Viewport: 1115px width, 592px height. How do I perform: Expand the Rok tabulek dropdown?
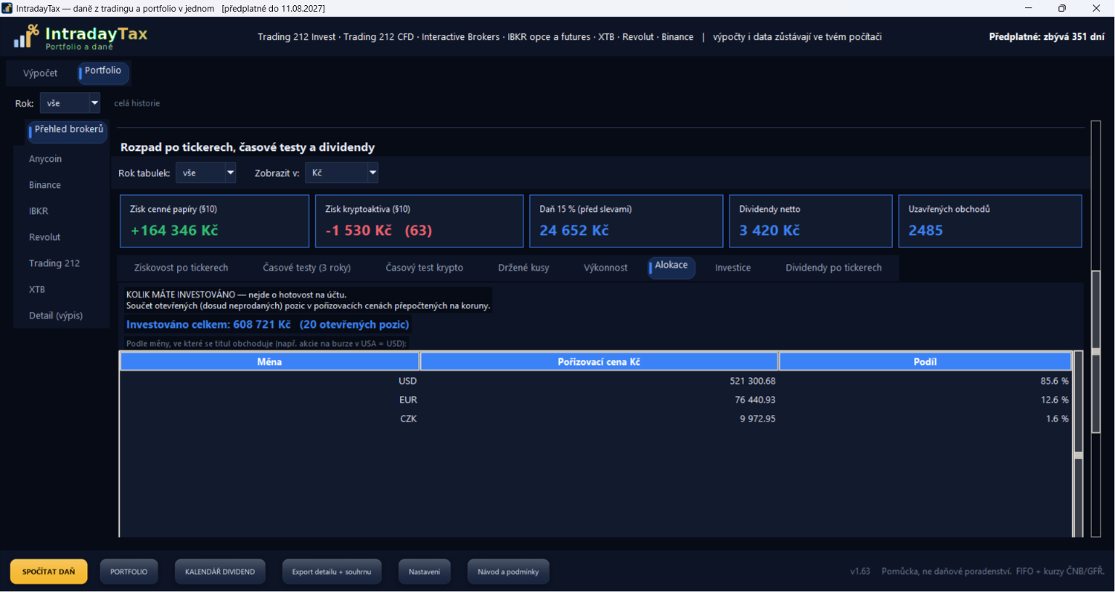(206, 173)
